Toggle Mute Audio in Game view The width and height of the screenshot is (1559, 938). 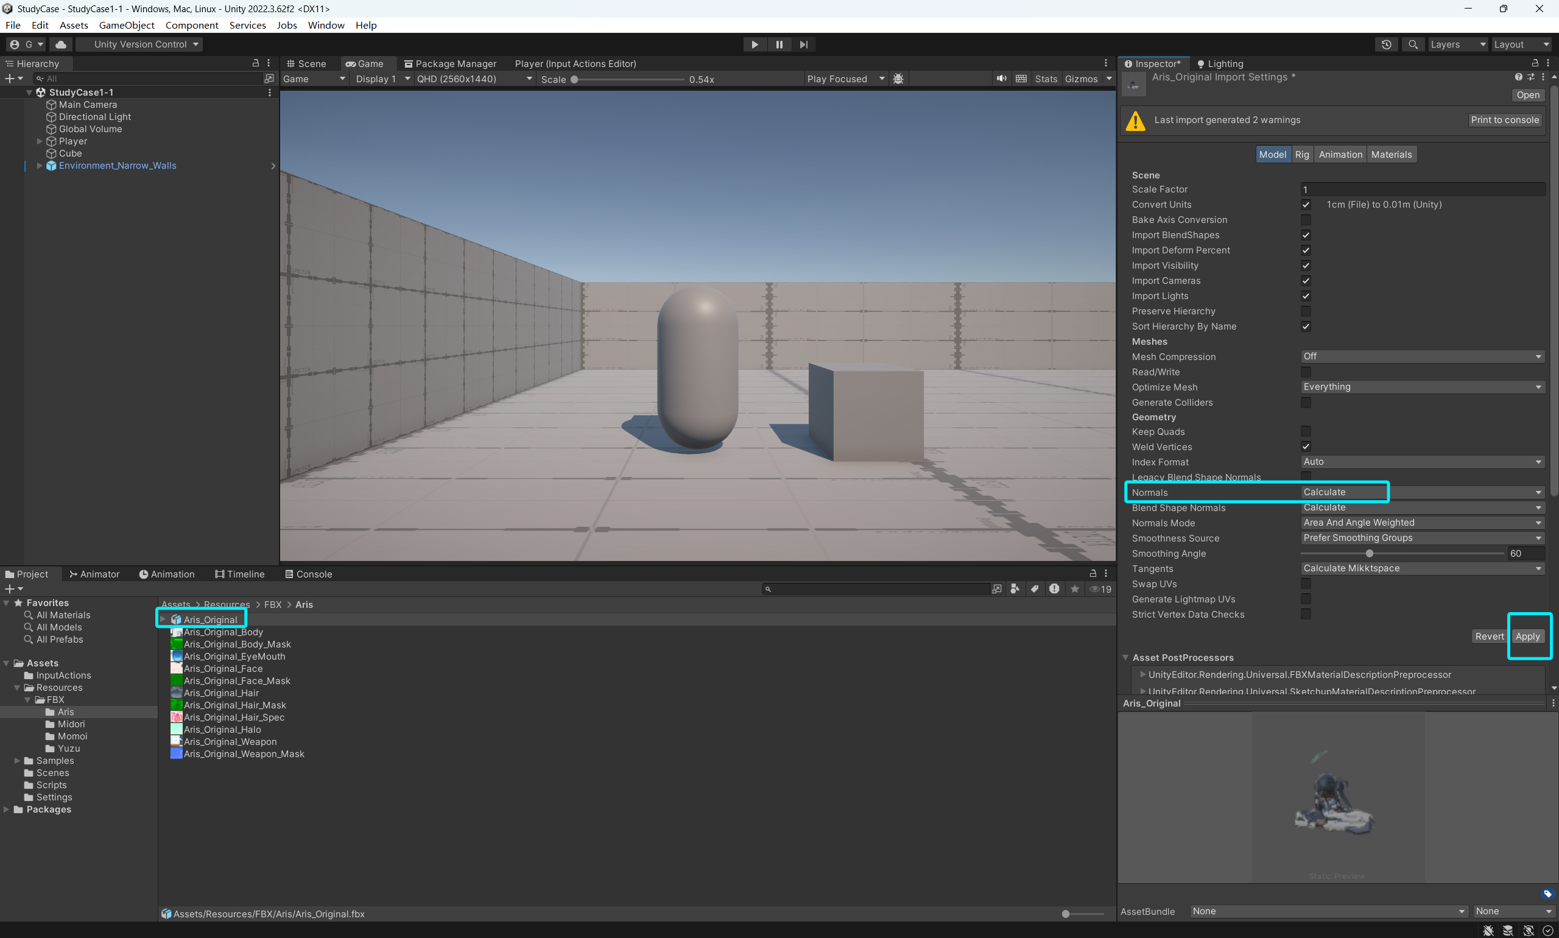[1001, 79]
